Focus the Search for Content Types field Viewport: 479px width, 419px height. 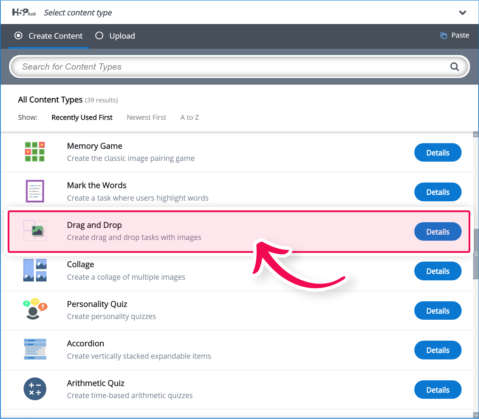(239, 67)
